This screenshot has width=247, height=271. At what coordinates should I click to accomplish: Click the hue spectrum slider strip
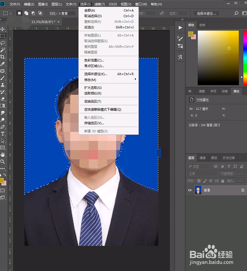(x=245, y=58)
